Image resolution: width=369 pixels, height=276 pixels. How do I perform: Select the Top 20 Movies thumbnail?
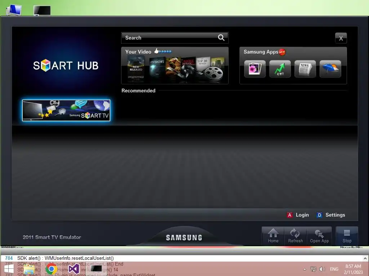pos(203,63)
